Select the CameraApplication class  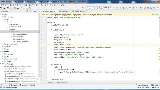(x=22, y=42)
